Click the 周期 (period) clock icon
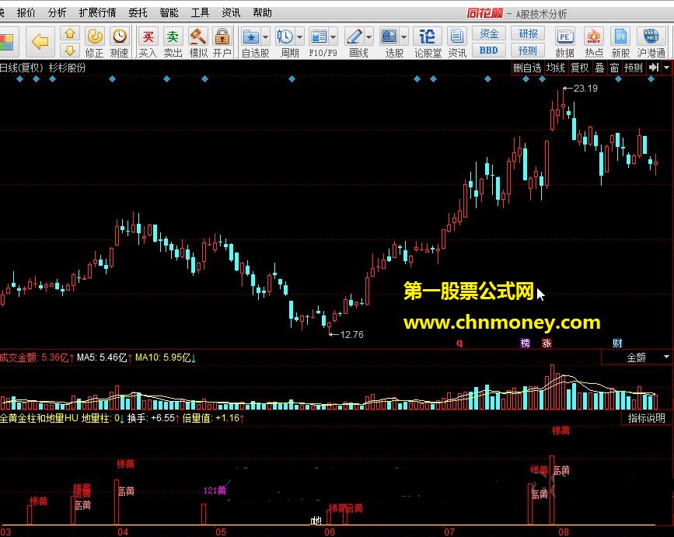The height and width of the screenshot is (537, 674). coord(285,37)
